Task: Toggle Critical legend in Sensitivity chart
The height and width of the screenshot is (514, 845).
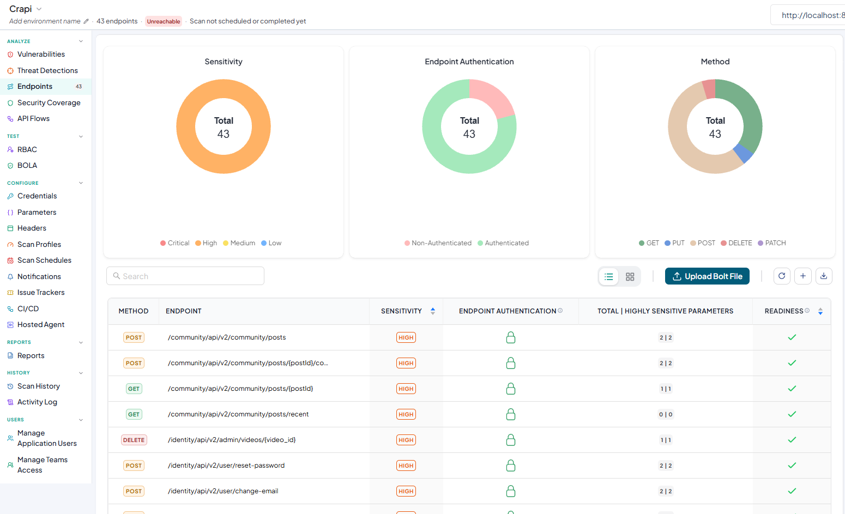Action: point(174,243)
